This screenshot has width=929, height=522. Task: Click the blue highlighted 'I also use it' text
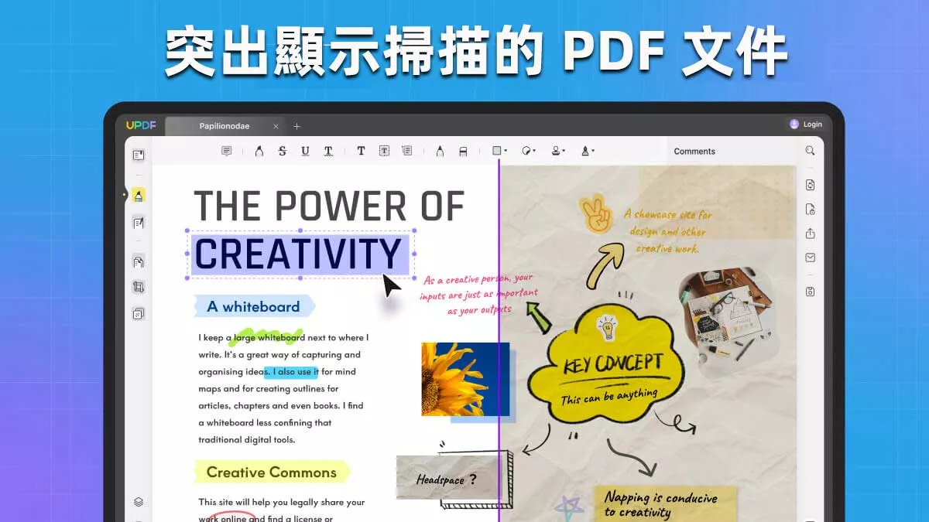[290, 372]
